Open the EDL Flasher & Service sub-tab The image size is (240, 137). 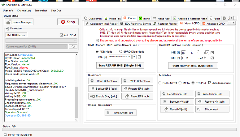(x=136, y=24)
